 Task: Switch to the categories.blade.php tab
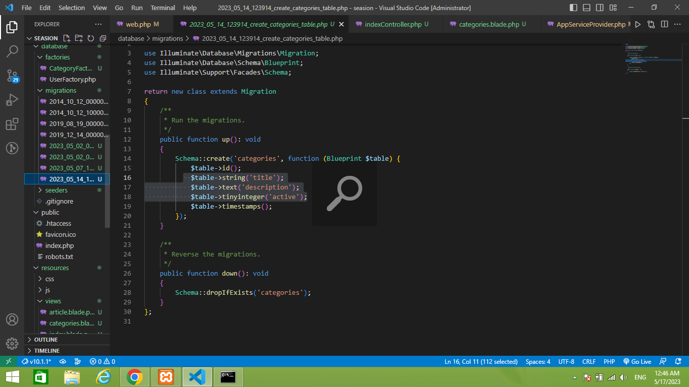[x=491, y=24]
